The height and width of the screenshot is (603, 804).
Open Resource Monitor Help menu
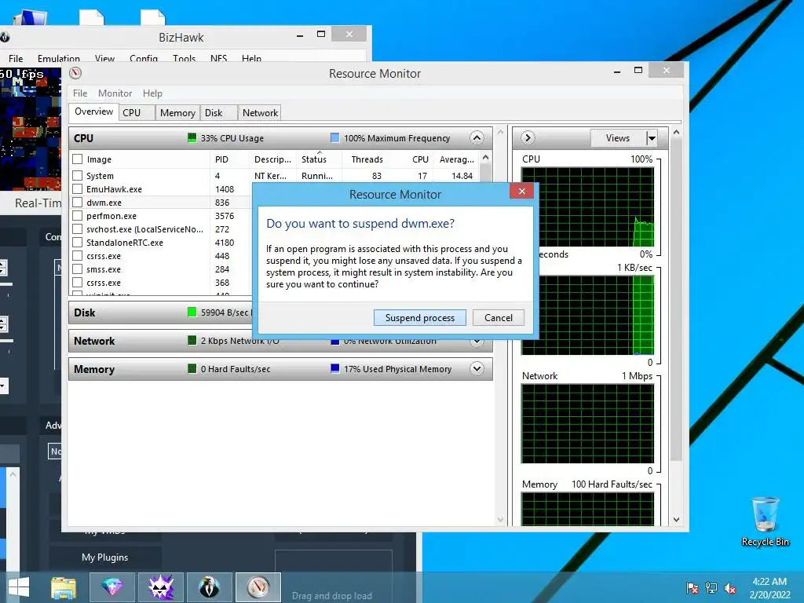point(152,93)
